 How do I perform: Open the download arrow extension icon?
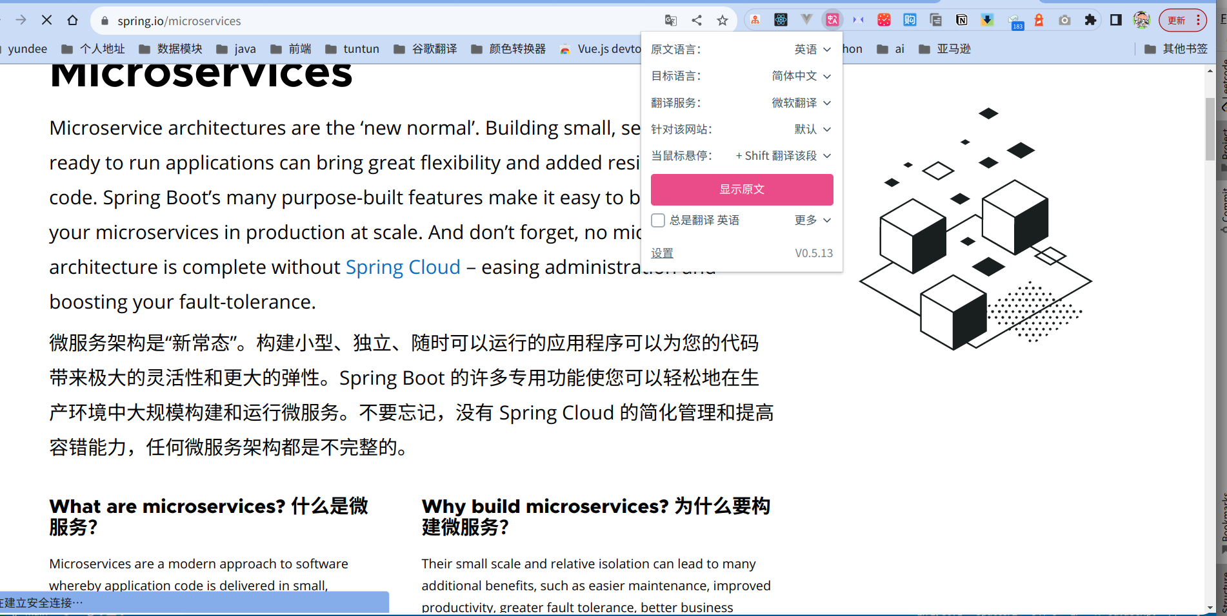tap(987, 21)
